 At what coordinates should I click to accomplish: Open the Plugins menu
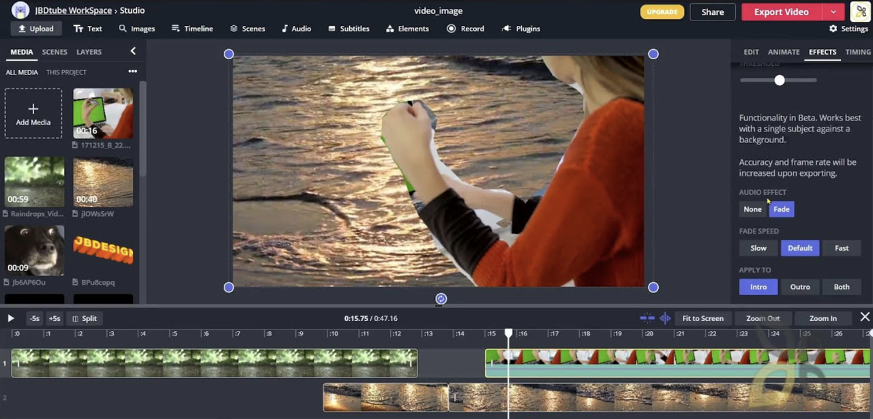(x=521, y=29)
